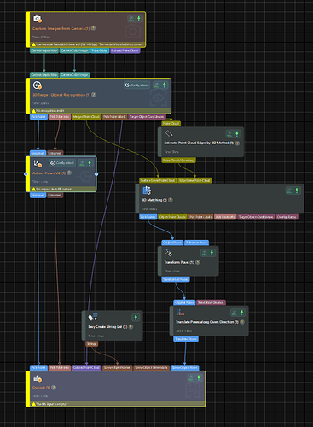This screenshot has width=313, height=427.
Task: Run the Easy Create String List step
Action: point(136,317)
